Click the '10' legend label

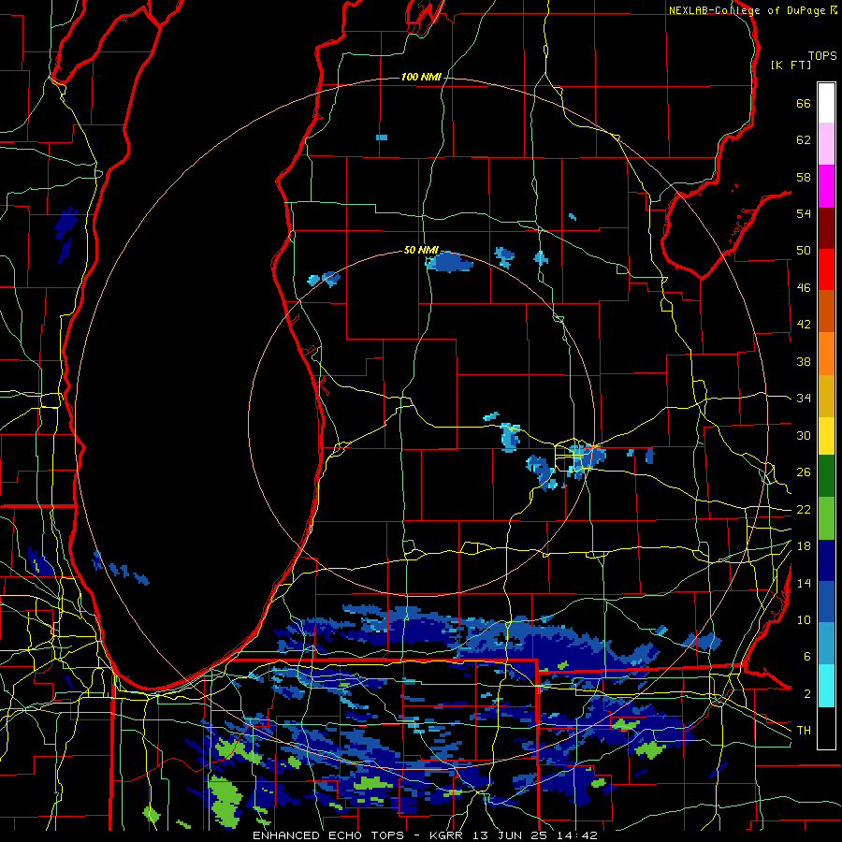pos(804,620)
